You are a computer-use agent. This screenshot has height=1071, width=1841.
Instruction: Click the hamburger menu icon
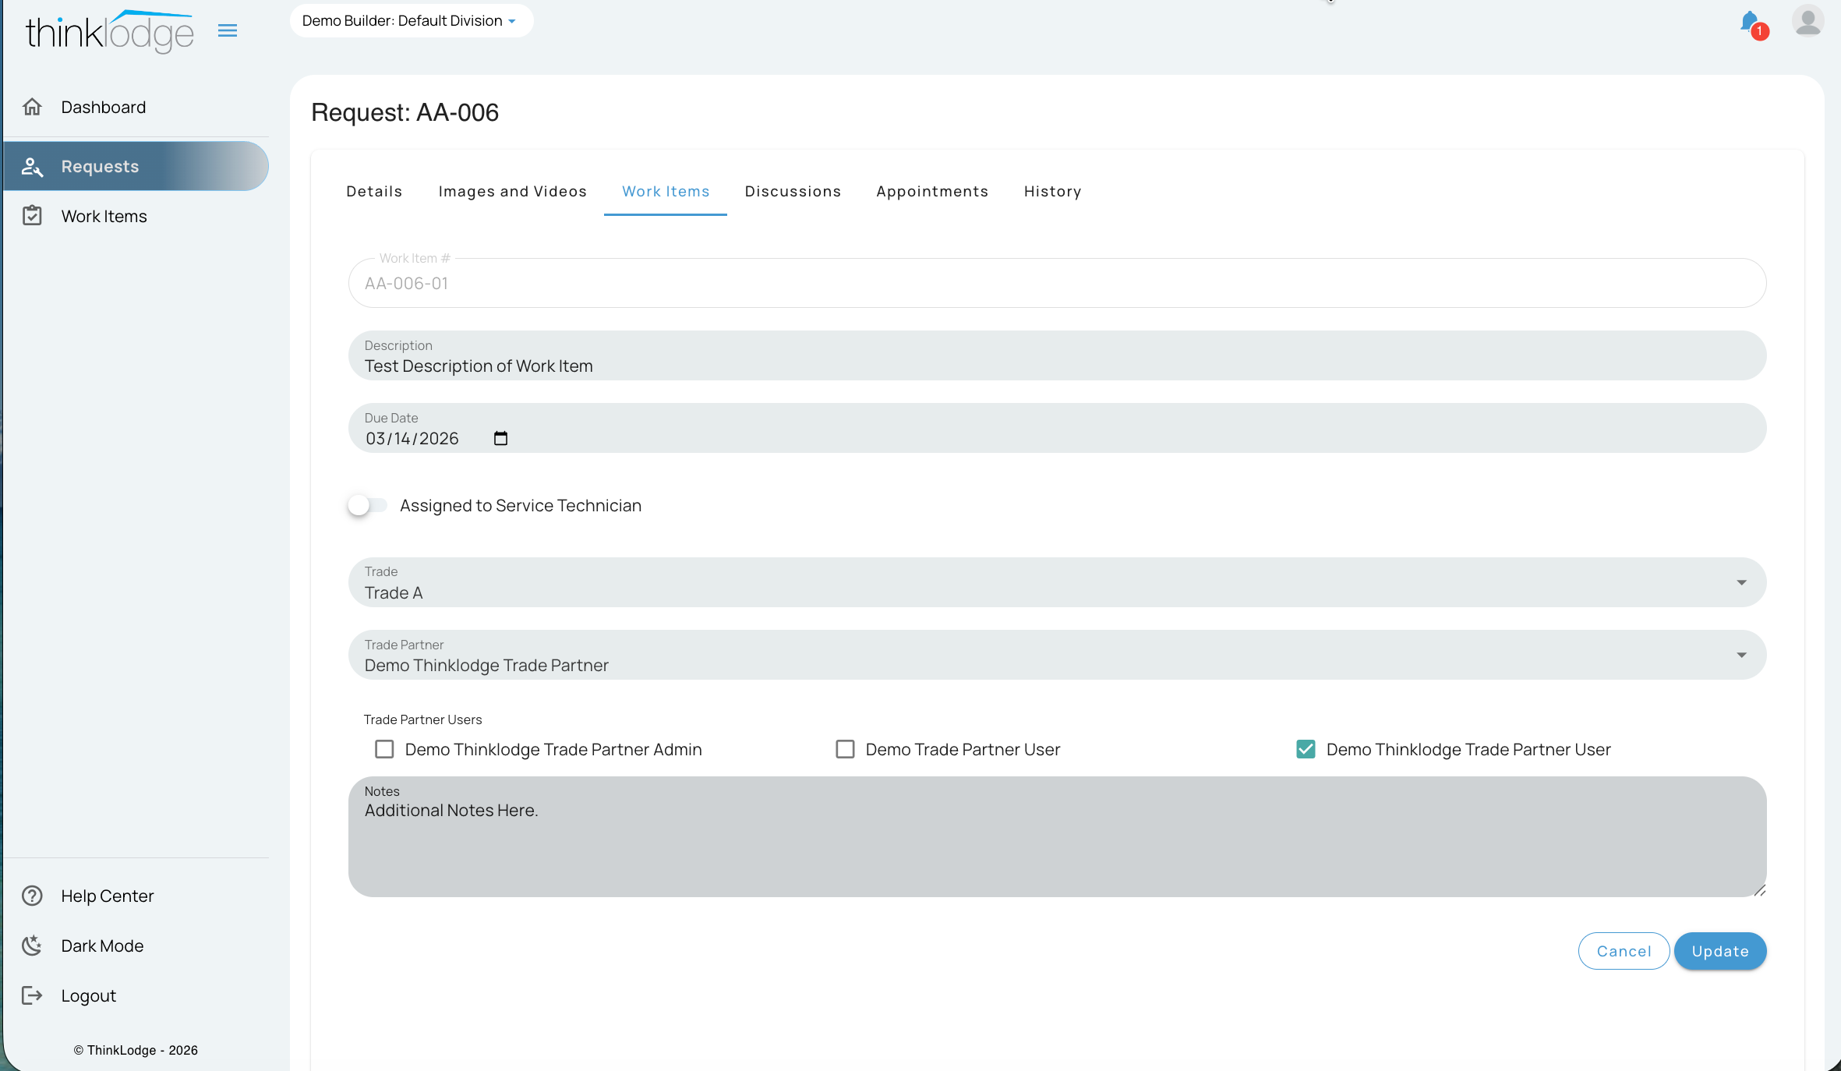pos(227,31)
